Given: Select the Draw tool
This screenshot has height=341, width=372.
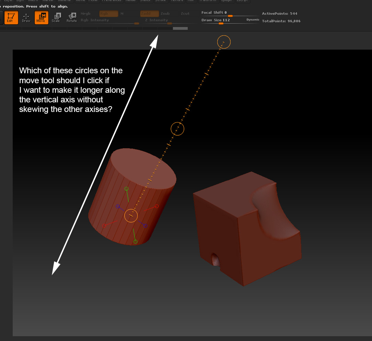Looking at the screenshot, I should [x=26, y=17].
